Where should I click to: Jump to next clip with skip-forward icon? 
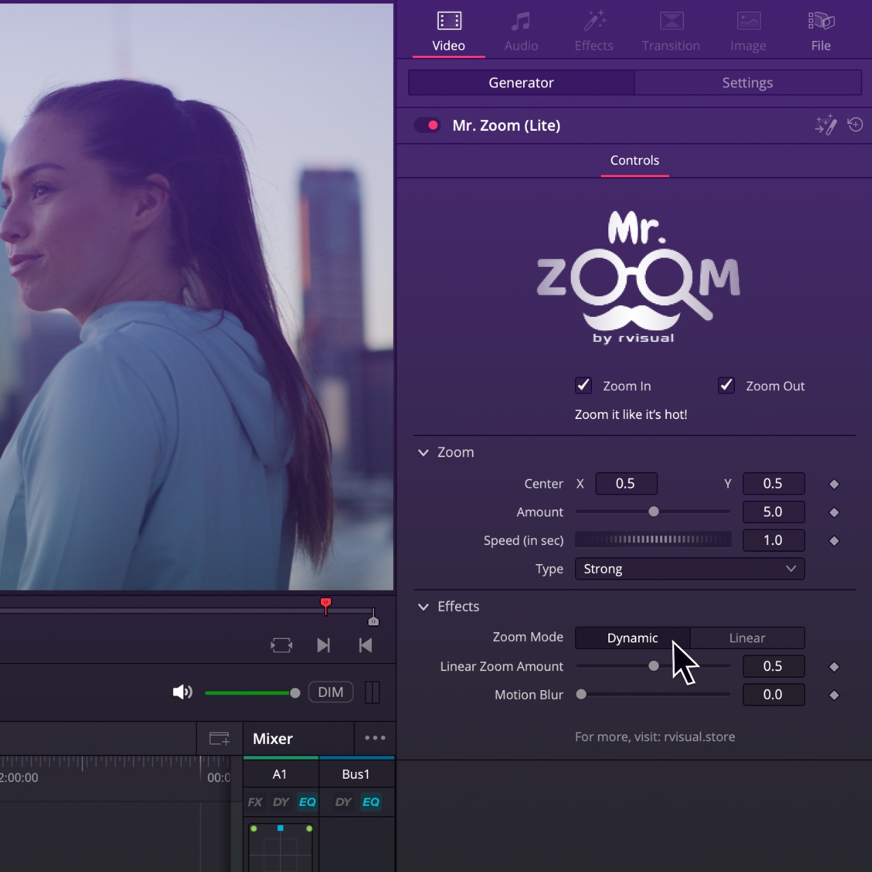point(324,645)
